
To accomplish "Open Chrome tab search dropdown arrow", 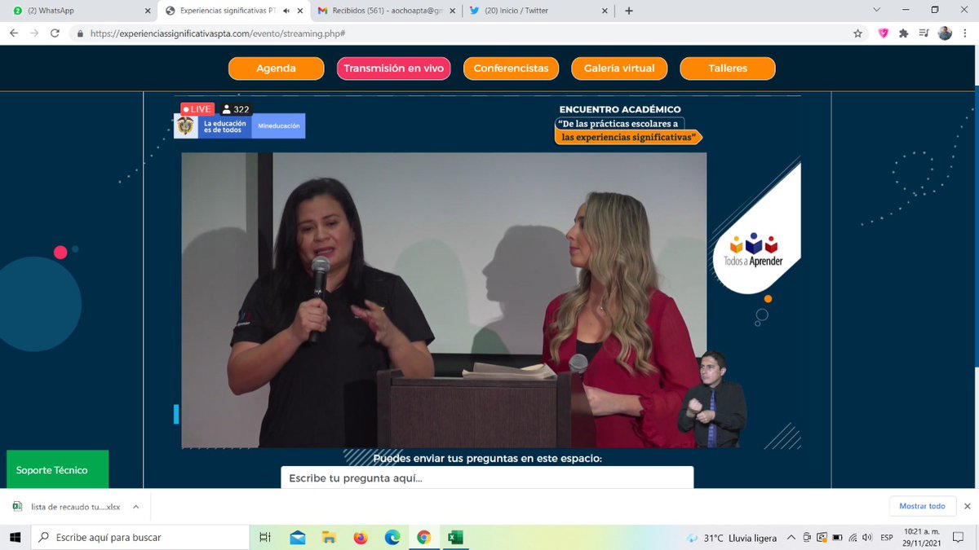I will tap(876, 10).
